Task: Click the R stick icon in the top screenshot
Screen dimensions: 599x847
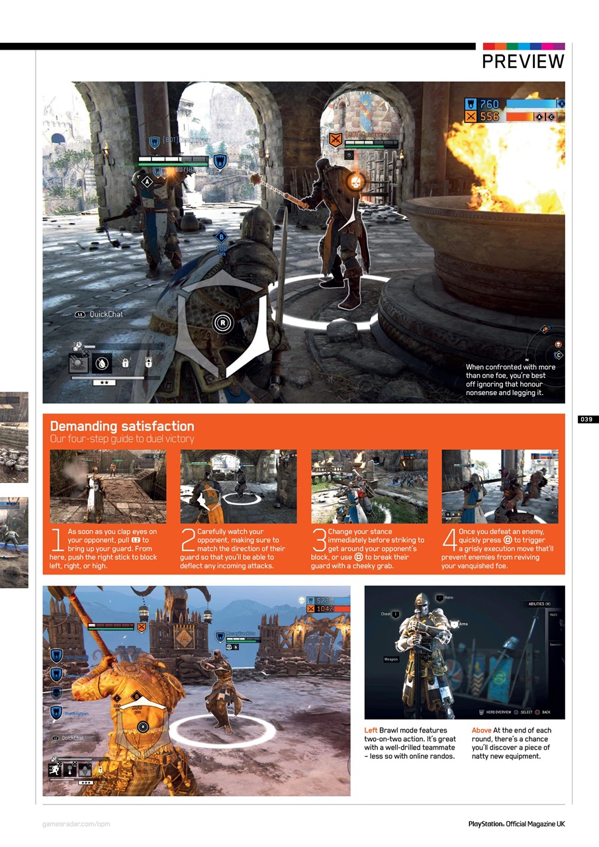Action: (223, 322)
